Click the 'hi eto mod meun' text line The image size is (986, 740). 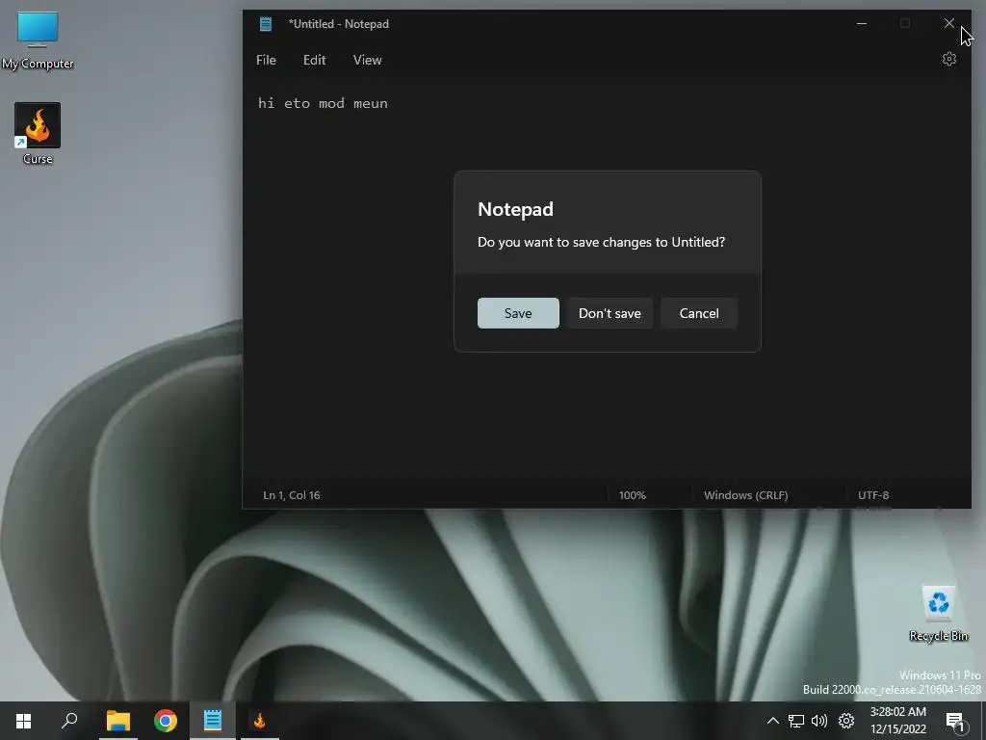click(323, 103)
